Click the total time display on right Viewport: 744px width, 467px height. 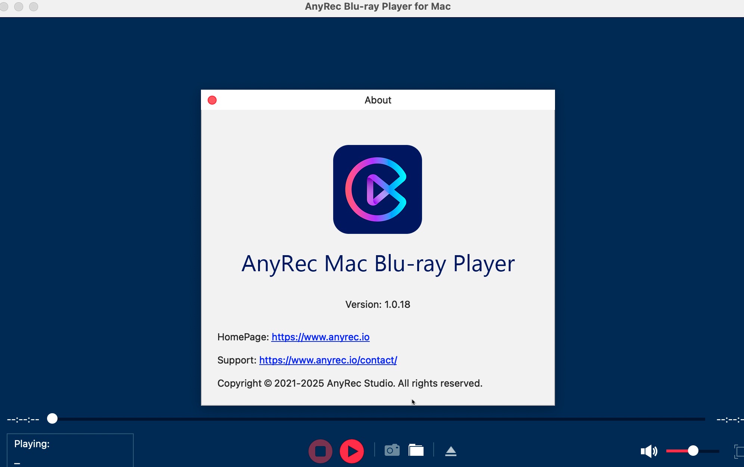tap(730, 419)
